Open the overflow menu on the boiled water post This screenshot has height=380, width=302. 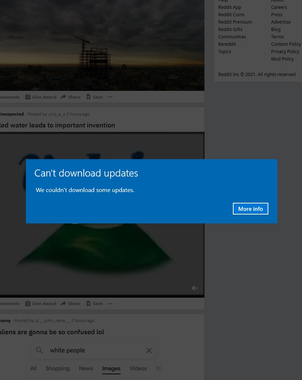110,303
